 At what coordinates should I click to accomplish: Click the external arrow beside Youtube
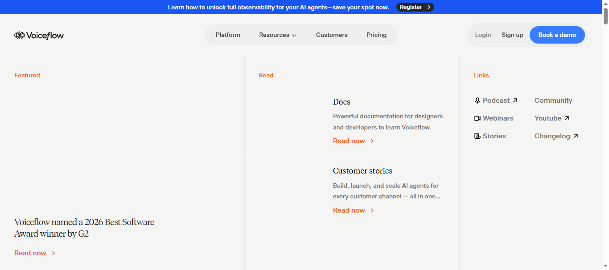pos(567,118)
